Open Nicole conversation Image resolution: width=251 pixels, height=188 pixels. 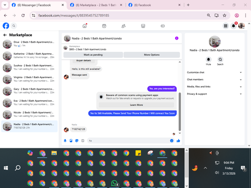30,114
